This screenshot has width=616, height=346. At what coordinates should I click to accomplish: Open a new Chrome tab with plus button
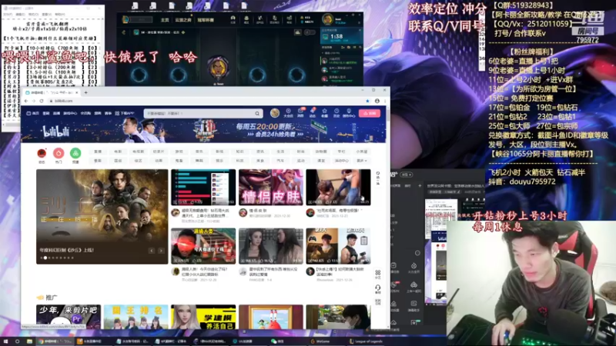click(x=86, y=92)
